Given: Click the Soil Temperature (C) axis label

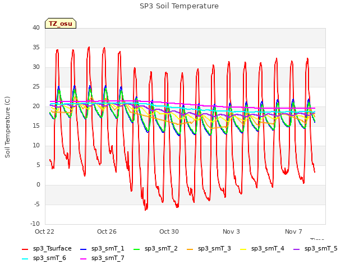Looking at the screenshot, I should pos(7,127).
